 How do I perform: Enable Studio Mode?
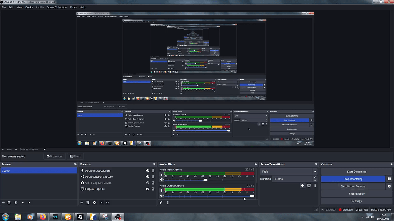(356, 193)
